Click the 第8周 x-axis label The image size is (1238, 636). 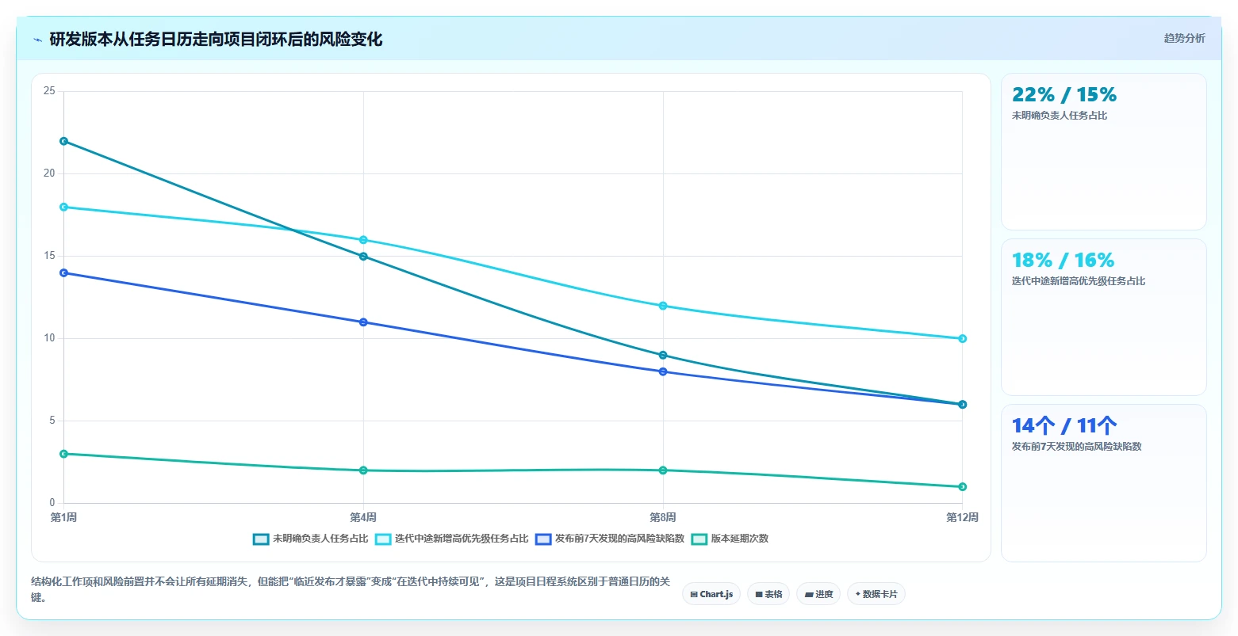pyautogui.click(x=663, y=518)
